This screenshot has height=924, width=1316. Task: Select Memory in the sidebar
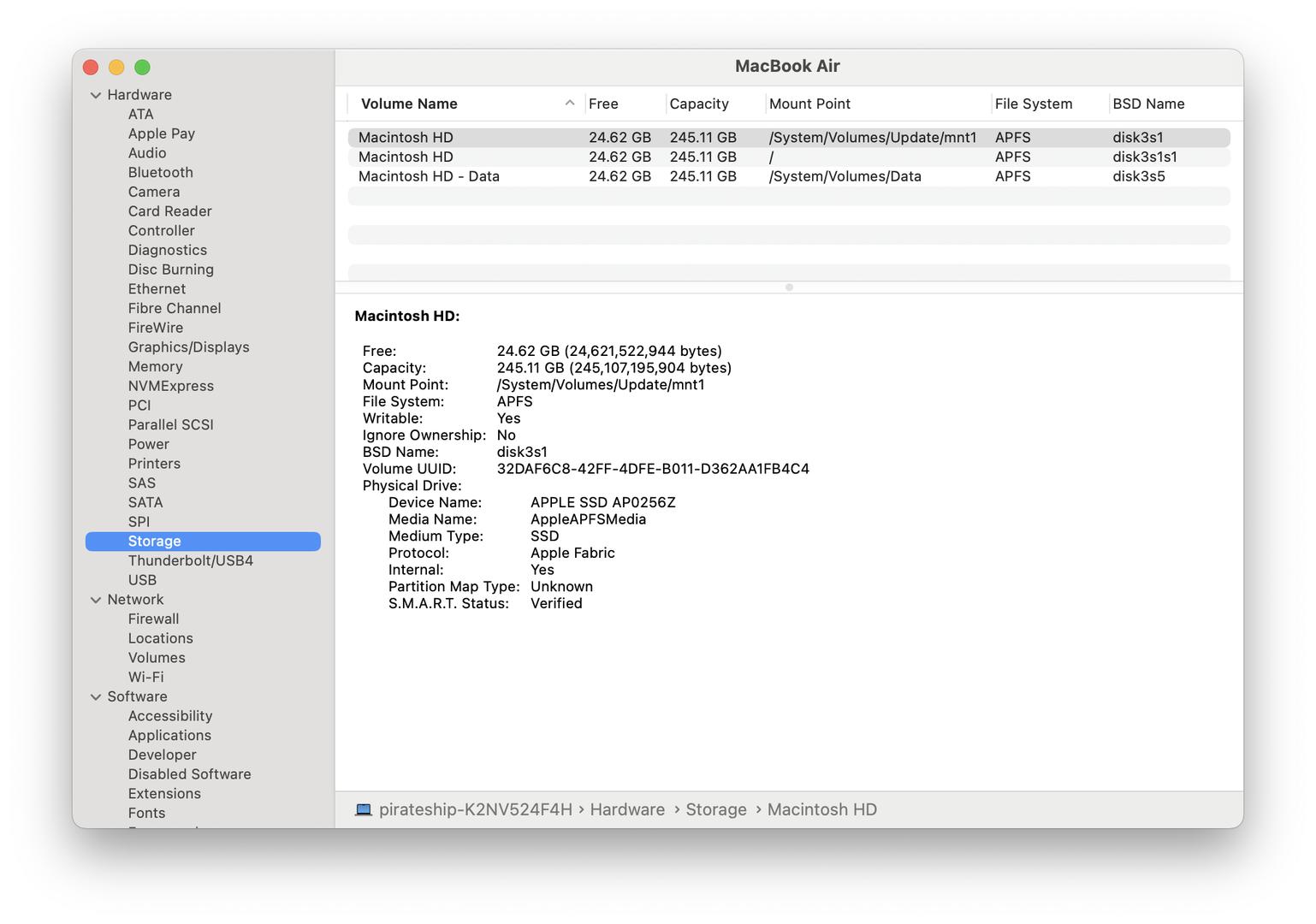pos(156,366)
